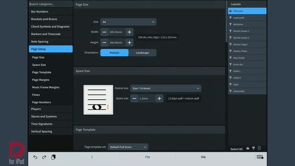The image size is (295, 166).
Task: Set orientation to Portrait
Action: click(x=114, y=53)
